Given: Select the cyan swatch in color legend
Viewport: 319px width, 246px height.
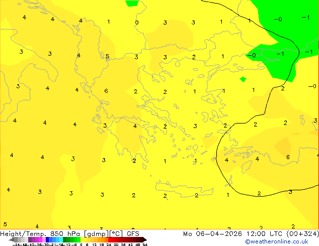Looking at the screenshot, I should 61,239.
